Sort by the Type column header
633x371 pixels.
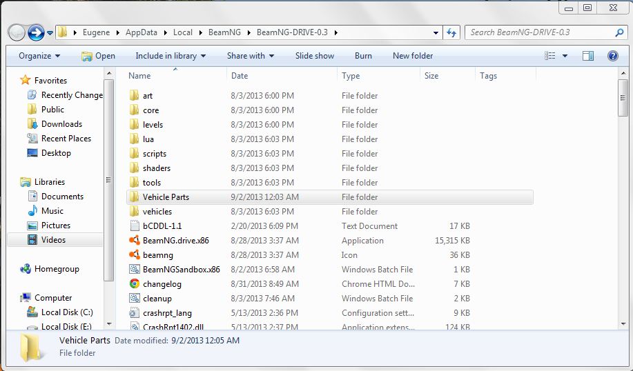tap(351, 76)
